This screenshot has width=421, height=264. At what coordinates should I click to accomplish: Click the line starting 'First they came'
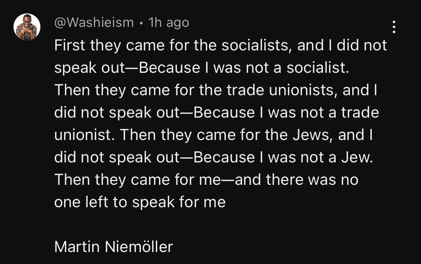tap(221, 46)
